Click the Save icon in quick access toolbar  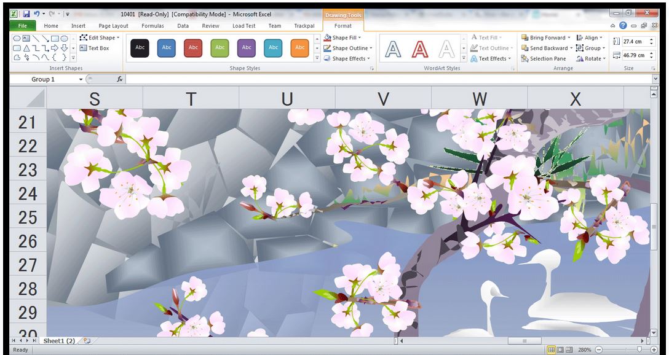click(x=26, y=14)
